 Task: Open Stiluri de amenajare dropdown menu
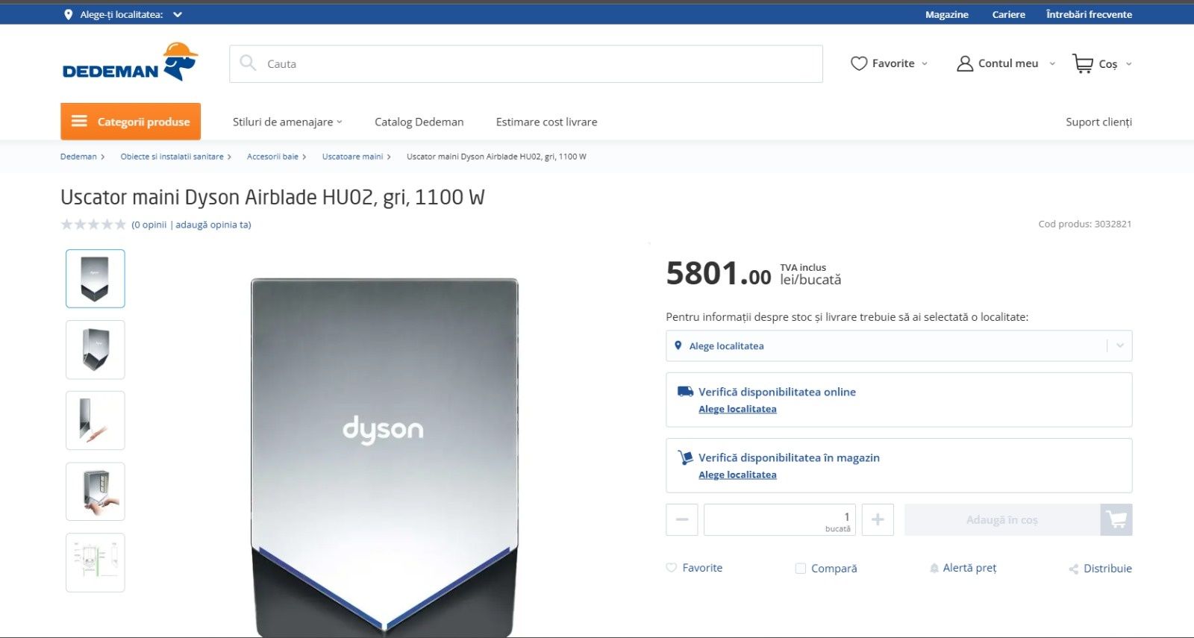[287, 122]
